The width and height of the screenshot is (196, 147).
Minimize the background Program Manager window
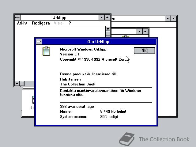pos(168,19)
